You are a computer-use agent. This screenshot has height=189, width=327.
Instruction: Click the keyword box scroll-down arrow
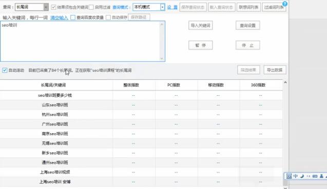pyautogui.click(x=162, y=58)
